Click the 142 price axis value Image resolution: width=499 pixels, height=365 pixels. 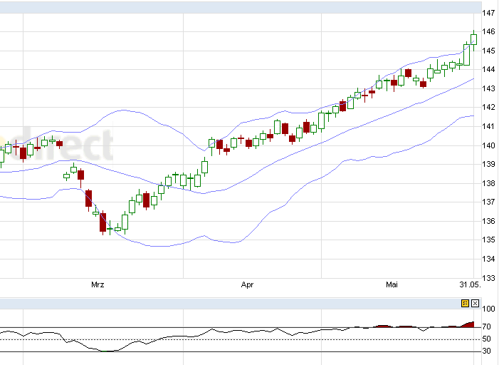tap(488, 107)
